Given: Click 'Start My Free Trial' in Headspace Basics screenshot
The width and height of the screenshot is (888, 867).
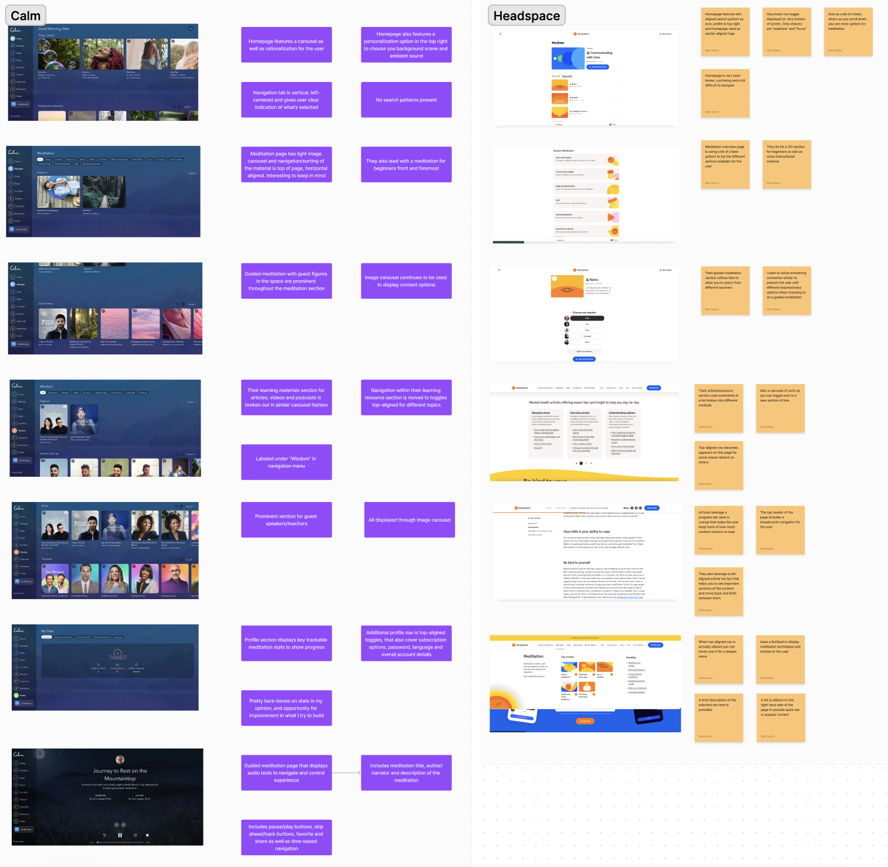Looking at the screenshot, I should 584,359.
